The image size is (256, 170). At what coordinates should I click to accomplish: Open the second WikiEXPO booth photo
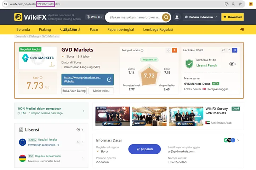[149, 116]
